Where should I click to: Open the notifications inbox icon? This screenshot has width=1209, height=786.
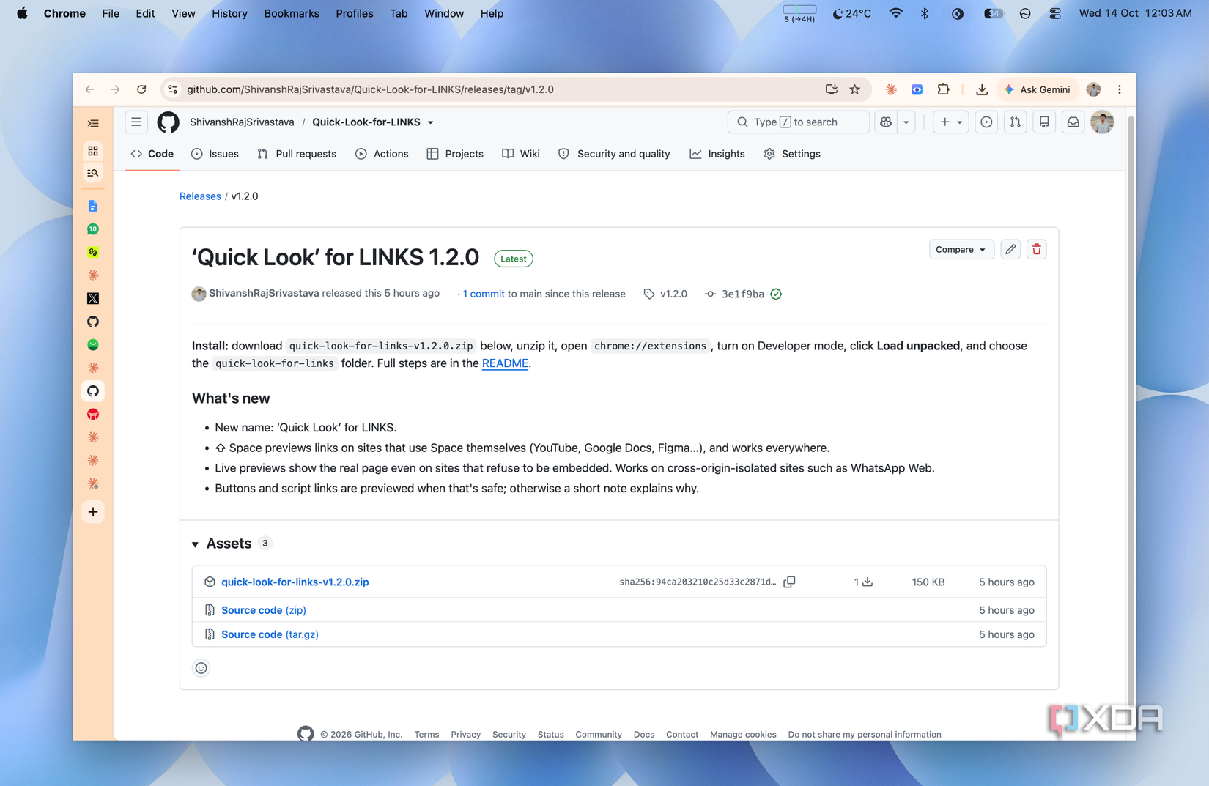tap(1073, 122)
